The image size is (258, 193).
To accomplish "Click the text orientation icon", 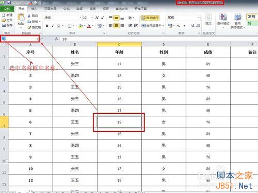I will [x=131, y=17].
